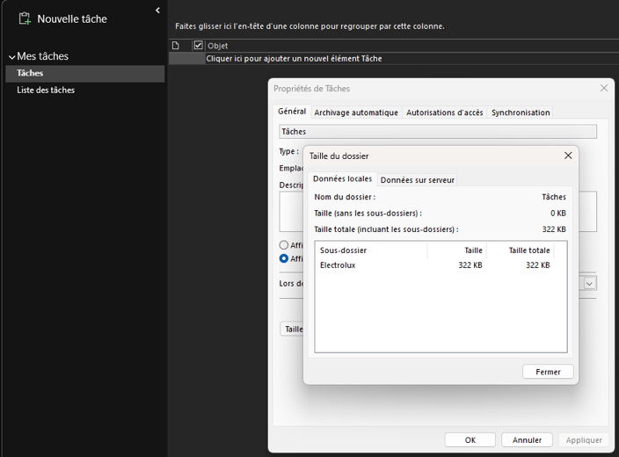619x457 pixels.
Task: Select the second checked Affi radio button
Action: pyautogui.click(x=283, y=258)
